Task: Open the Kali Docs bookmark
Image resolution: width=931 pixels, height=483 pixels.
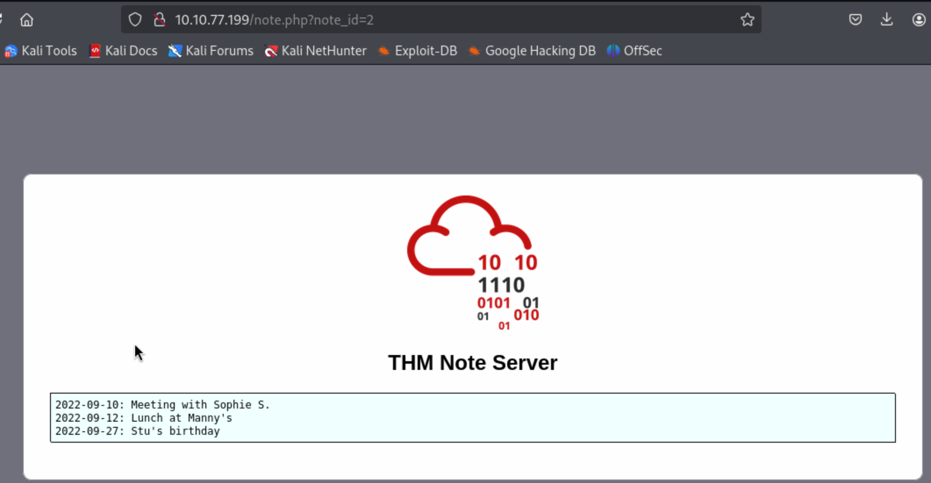Action: [123, 51]
